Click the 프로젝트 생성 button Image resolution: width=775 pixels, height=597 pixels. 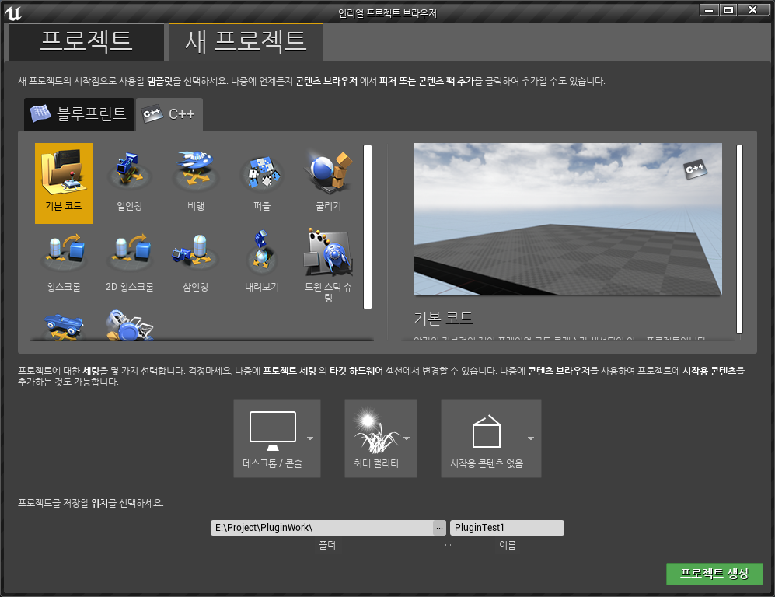pos(714,574)
